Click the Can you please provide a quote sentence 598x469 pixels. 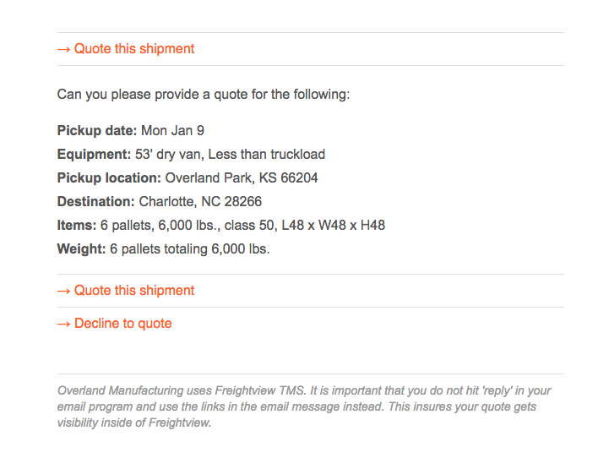(204, 95)
